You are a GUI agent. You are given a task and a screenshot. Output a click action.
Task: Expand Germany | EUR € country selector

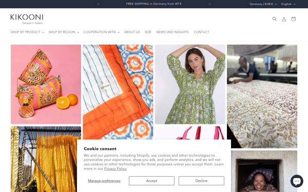pos(263,4)
